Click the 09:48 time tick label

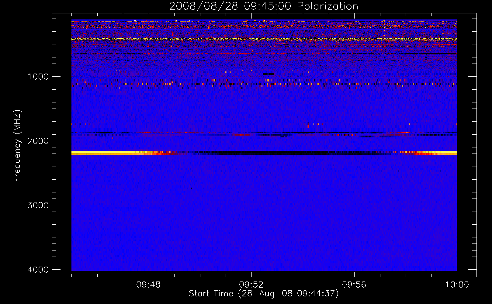point(148,285)
